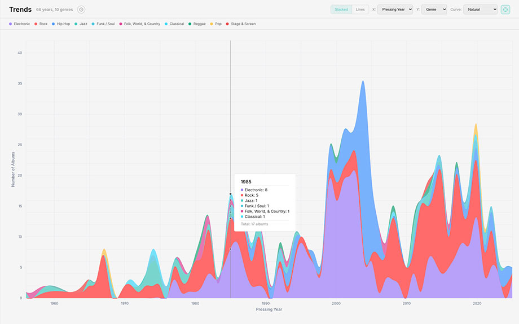Click the 1985 tooltip box on chart
519x324 pixels.
pos(265,202)
